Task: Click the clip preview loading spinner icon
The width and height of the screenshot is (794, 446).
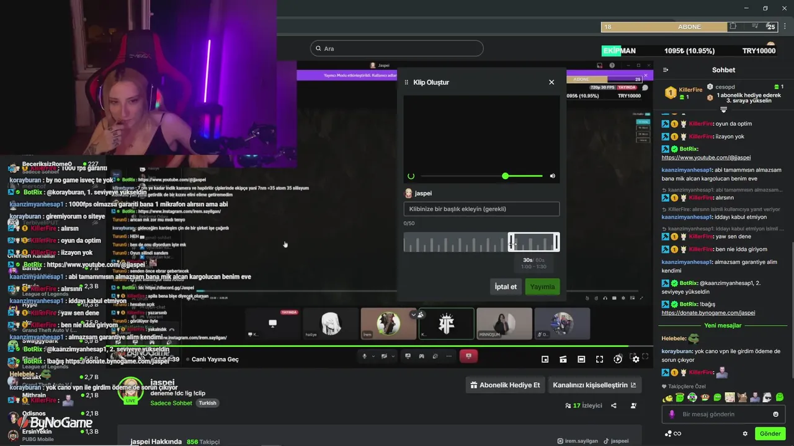Action: [x=411, y=176]
